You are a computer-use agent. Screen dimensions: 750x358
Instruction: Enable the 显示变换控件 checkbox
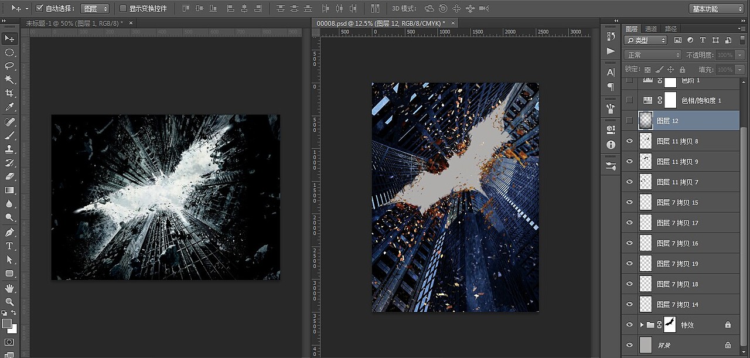tap(123, 8)
